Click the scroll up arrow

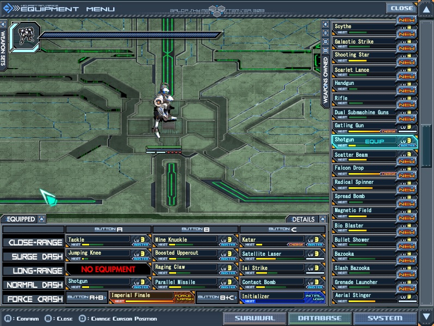coord(426,10)
